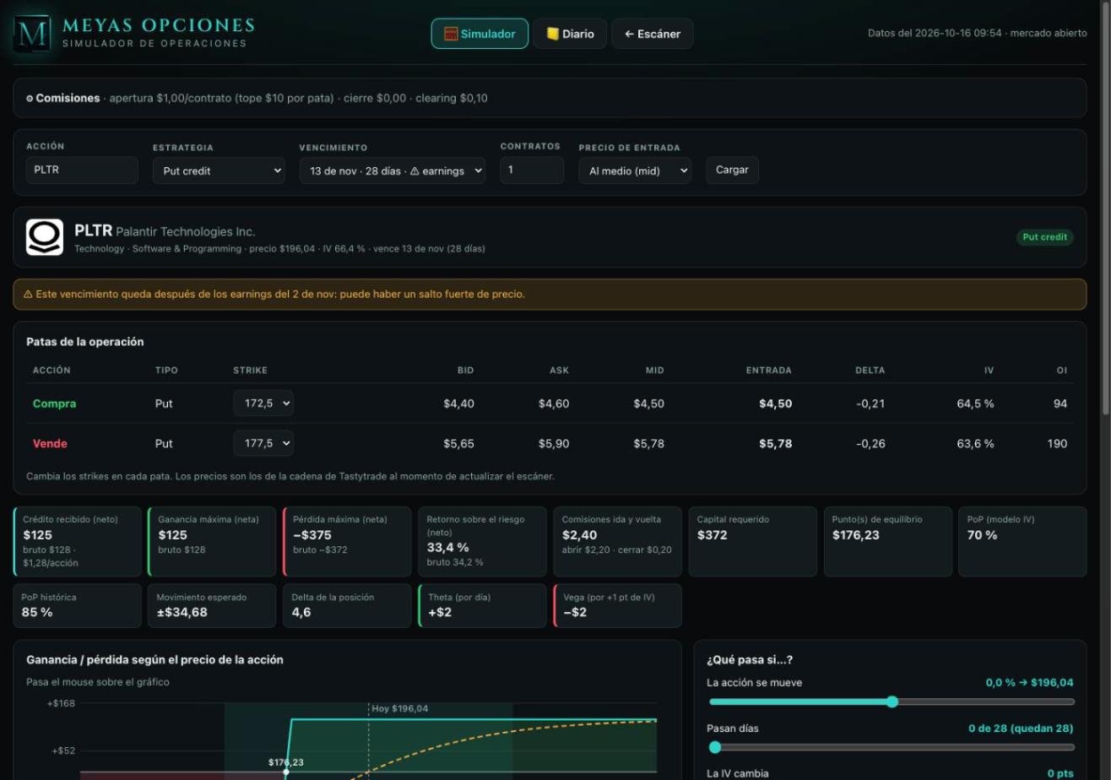Click the Acción ticker field with PLTR
Screen dimensions: 1111x780
tap(82, 170)
